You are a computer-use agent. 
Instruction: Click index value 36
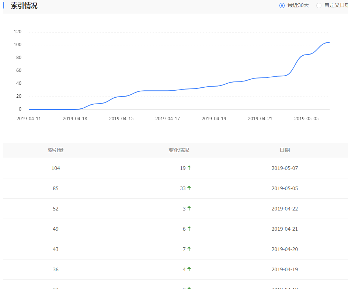point(56,269)
